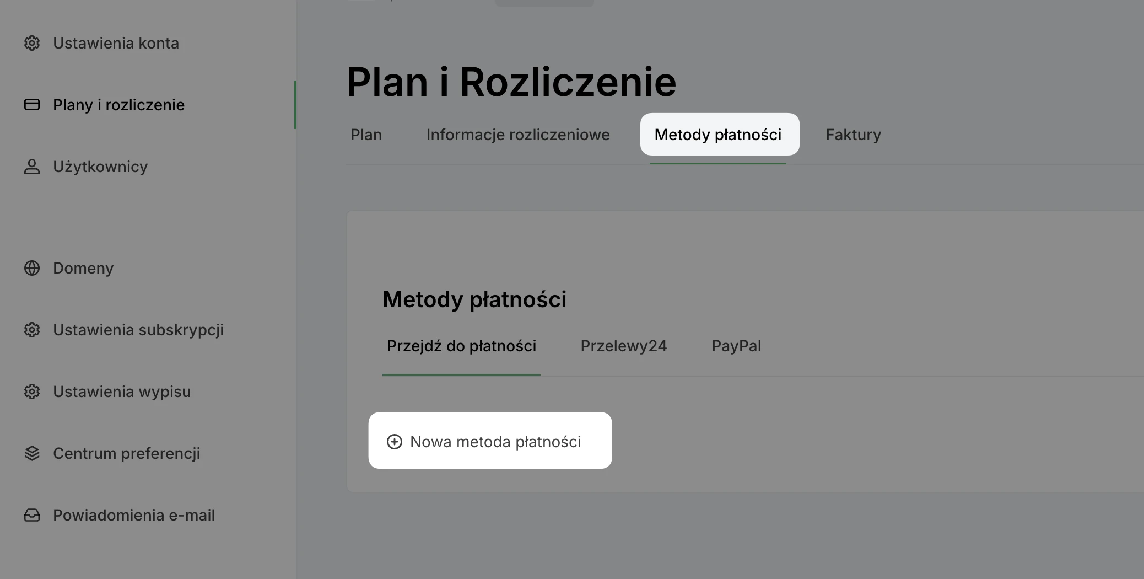Click the Domeny globe icon
Viewport: 1144px width, 579px height.
32,268
